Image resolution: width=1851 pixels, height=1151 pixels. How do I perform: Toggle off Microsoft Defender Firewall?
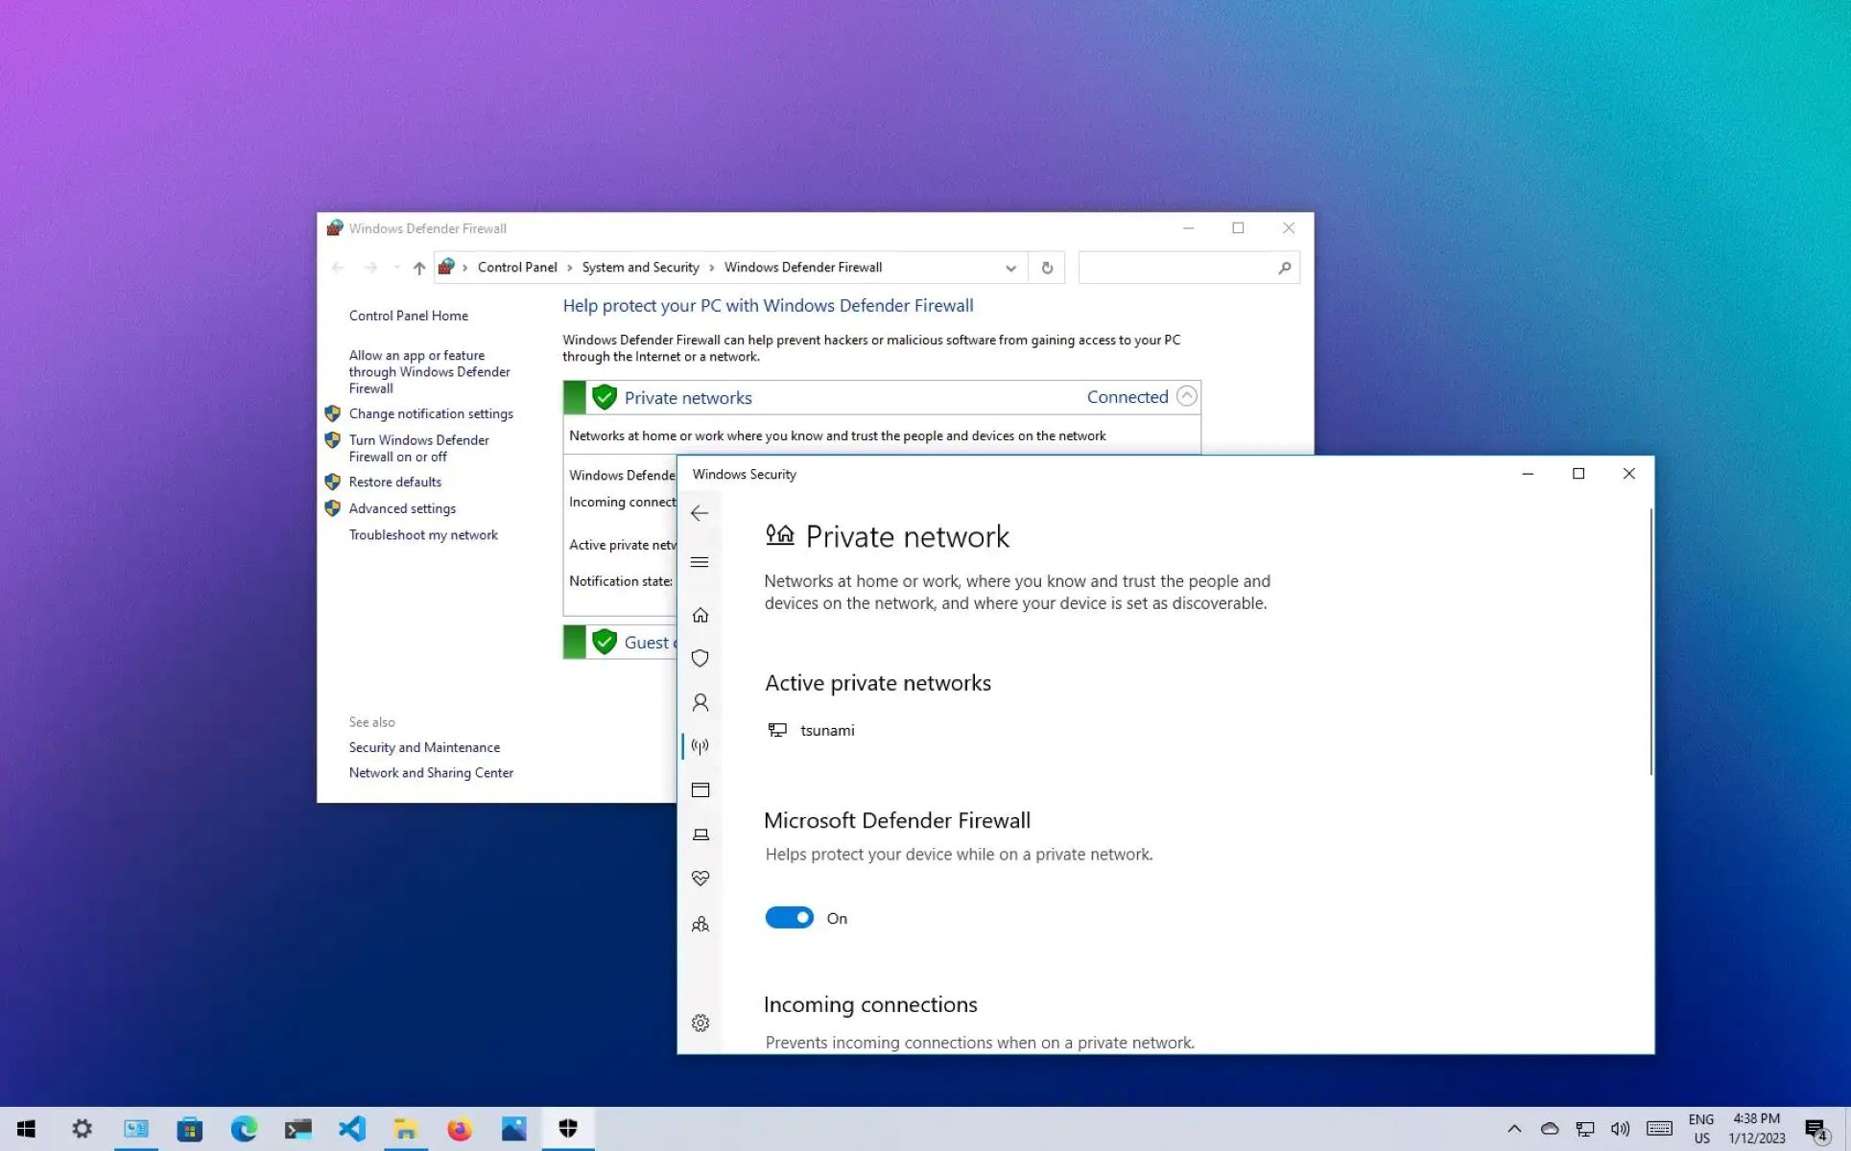(x=789, y=917)
